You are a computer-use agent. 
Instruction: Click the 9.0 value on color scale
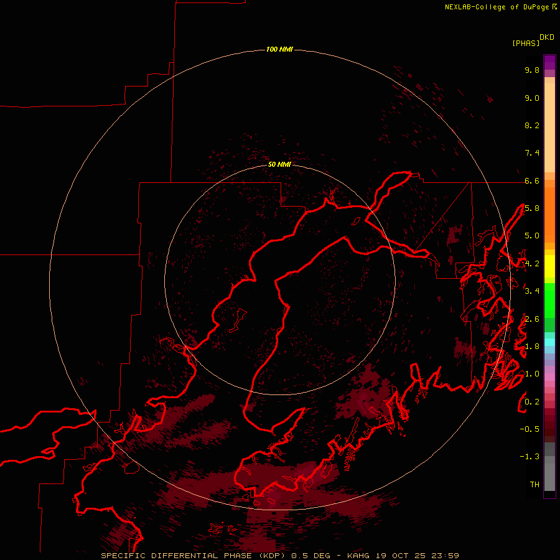coord(532,98)
